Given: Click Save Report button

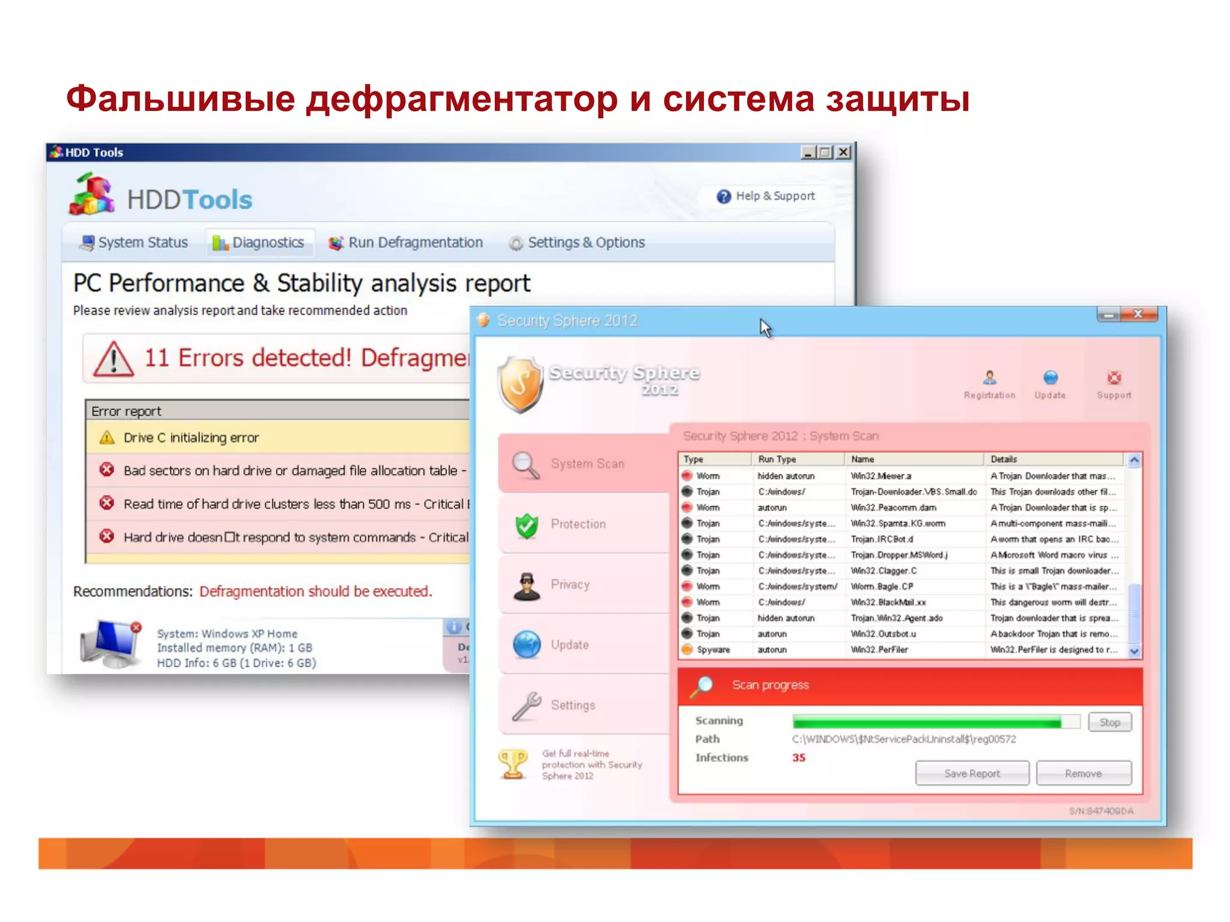Looking at the screenshot, I should (x=972, y=773).
